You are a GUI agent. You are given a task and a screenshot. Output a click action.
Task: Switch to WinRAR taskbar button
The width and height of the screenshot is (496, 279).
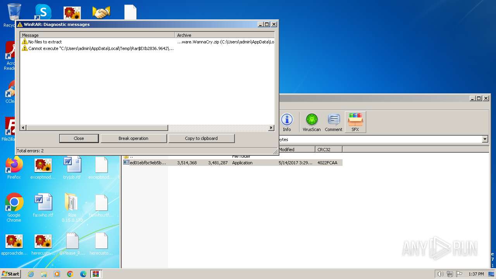(96, 274)
